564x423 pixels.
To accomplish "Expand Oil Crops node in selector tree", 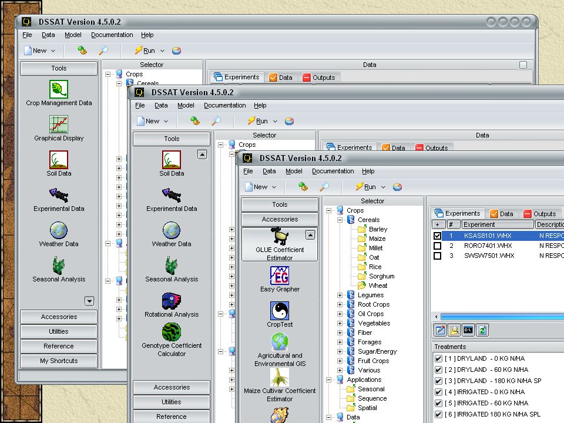I will pos(340,314).
